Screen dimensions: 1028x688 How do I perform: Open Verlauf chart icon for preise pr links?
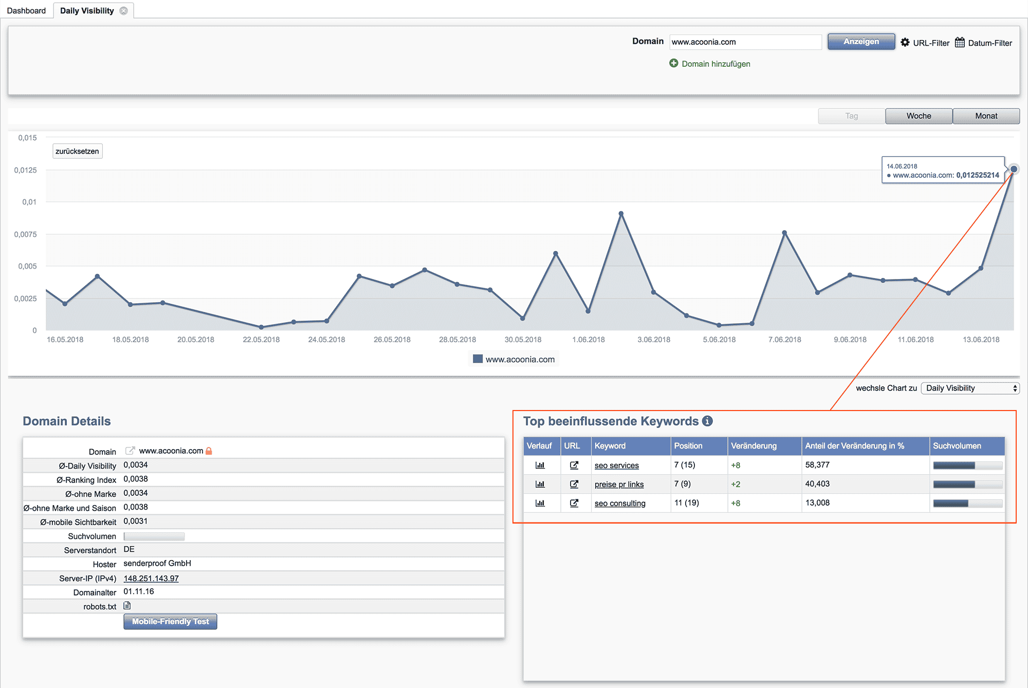coord(540,484)
